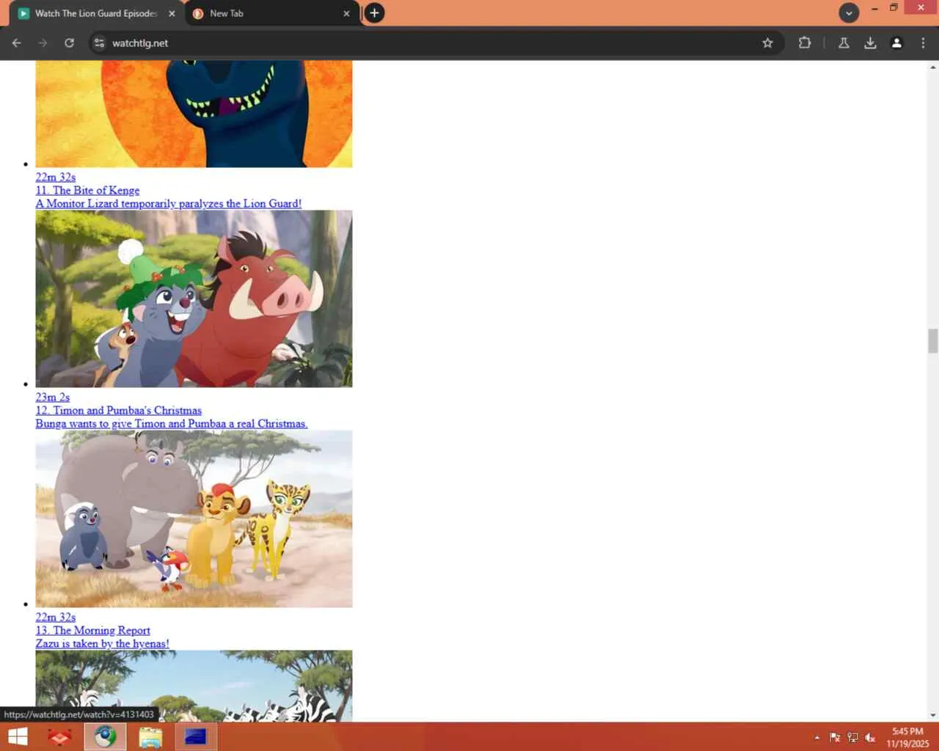939x751 pixels.
Task: Open the zebras episode thumbnail
Action: (194, 686)
